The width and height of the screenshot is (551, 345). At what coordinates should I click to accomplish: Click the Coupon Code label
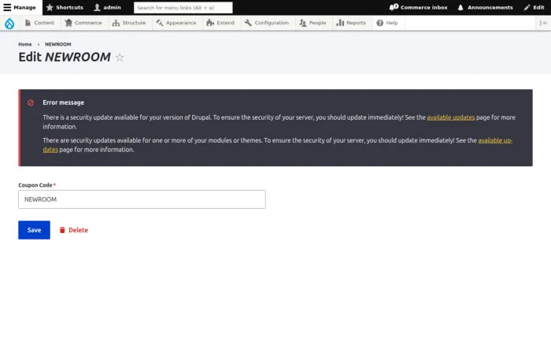pyautogui.click(x=35, y=185)
